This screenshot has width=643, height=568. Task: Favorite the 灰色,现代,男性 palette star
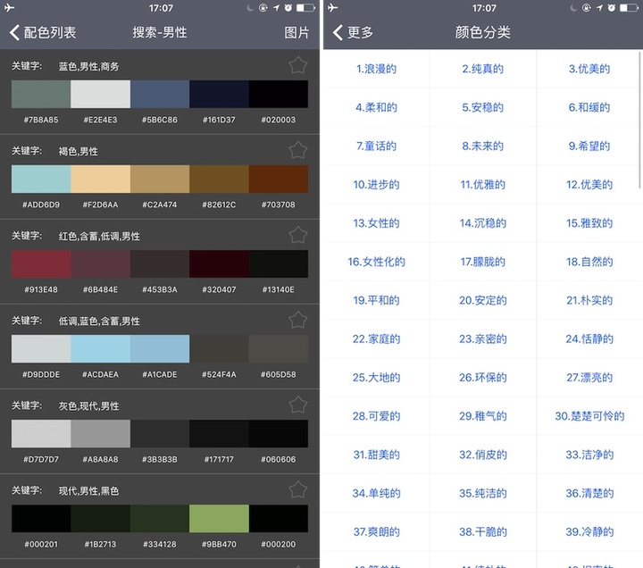298,405
